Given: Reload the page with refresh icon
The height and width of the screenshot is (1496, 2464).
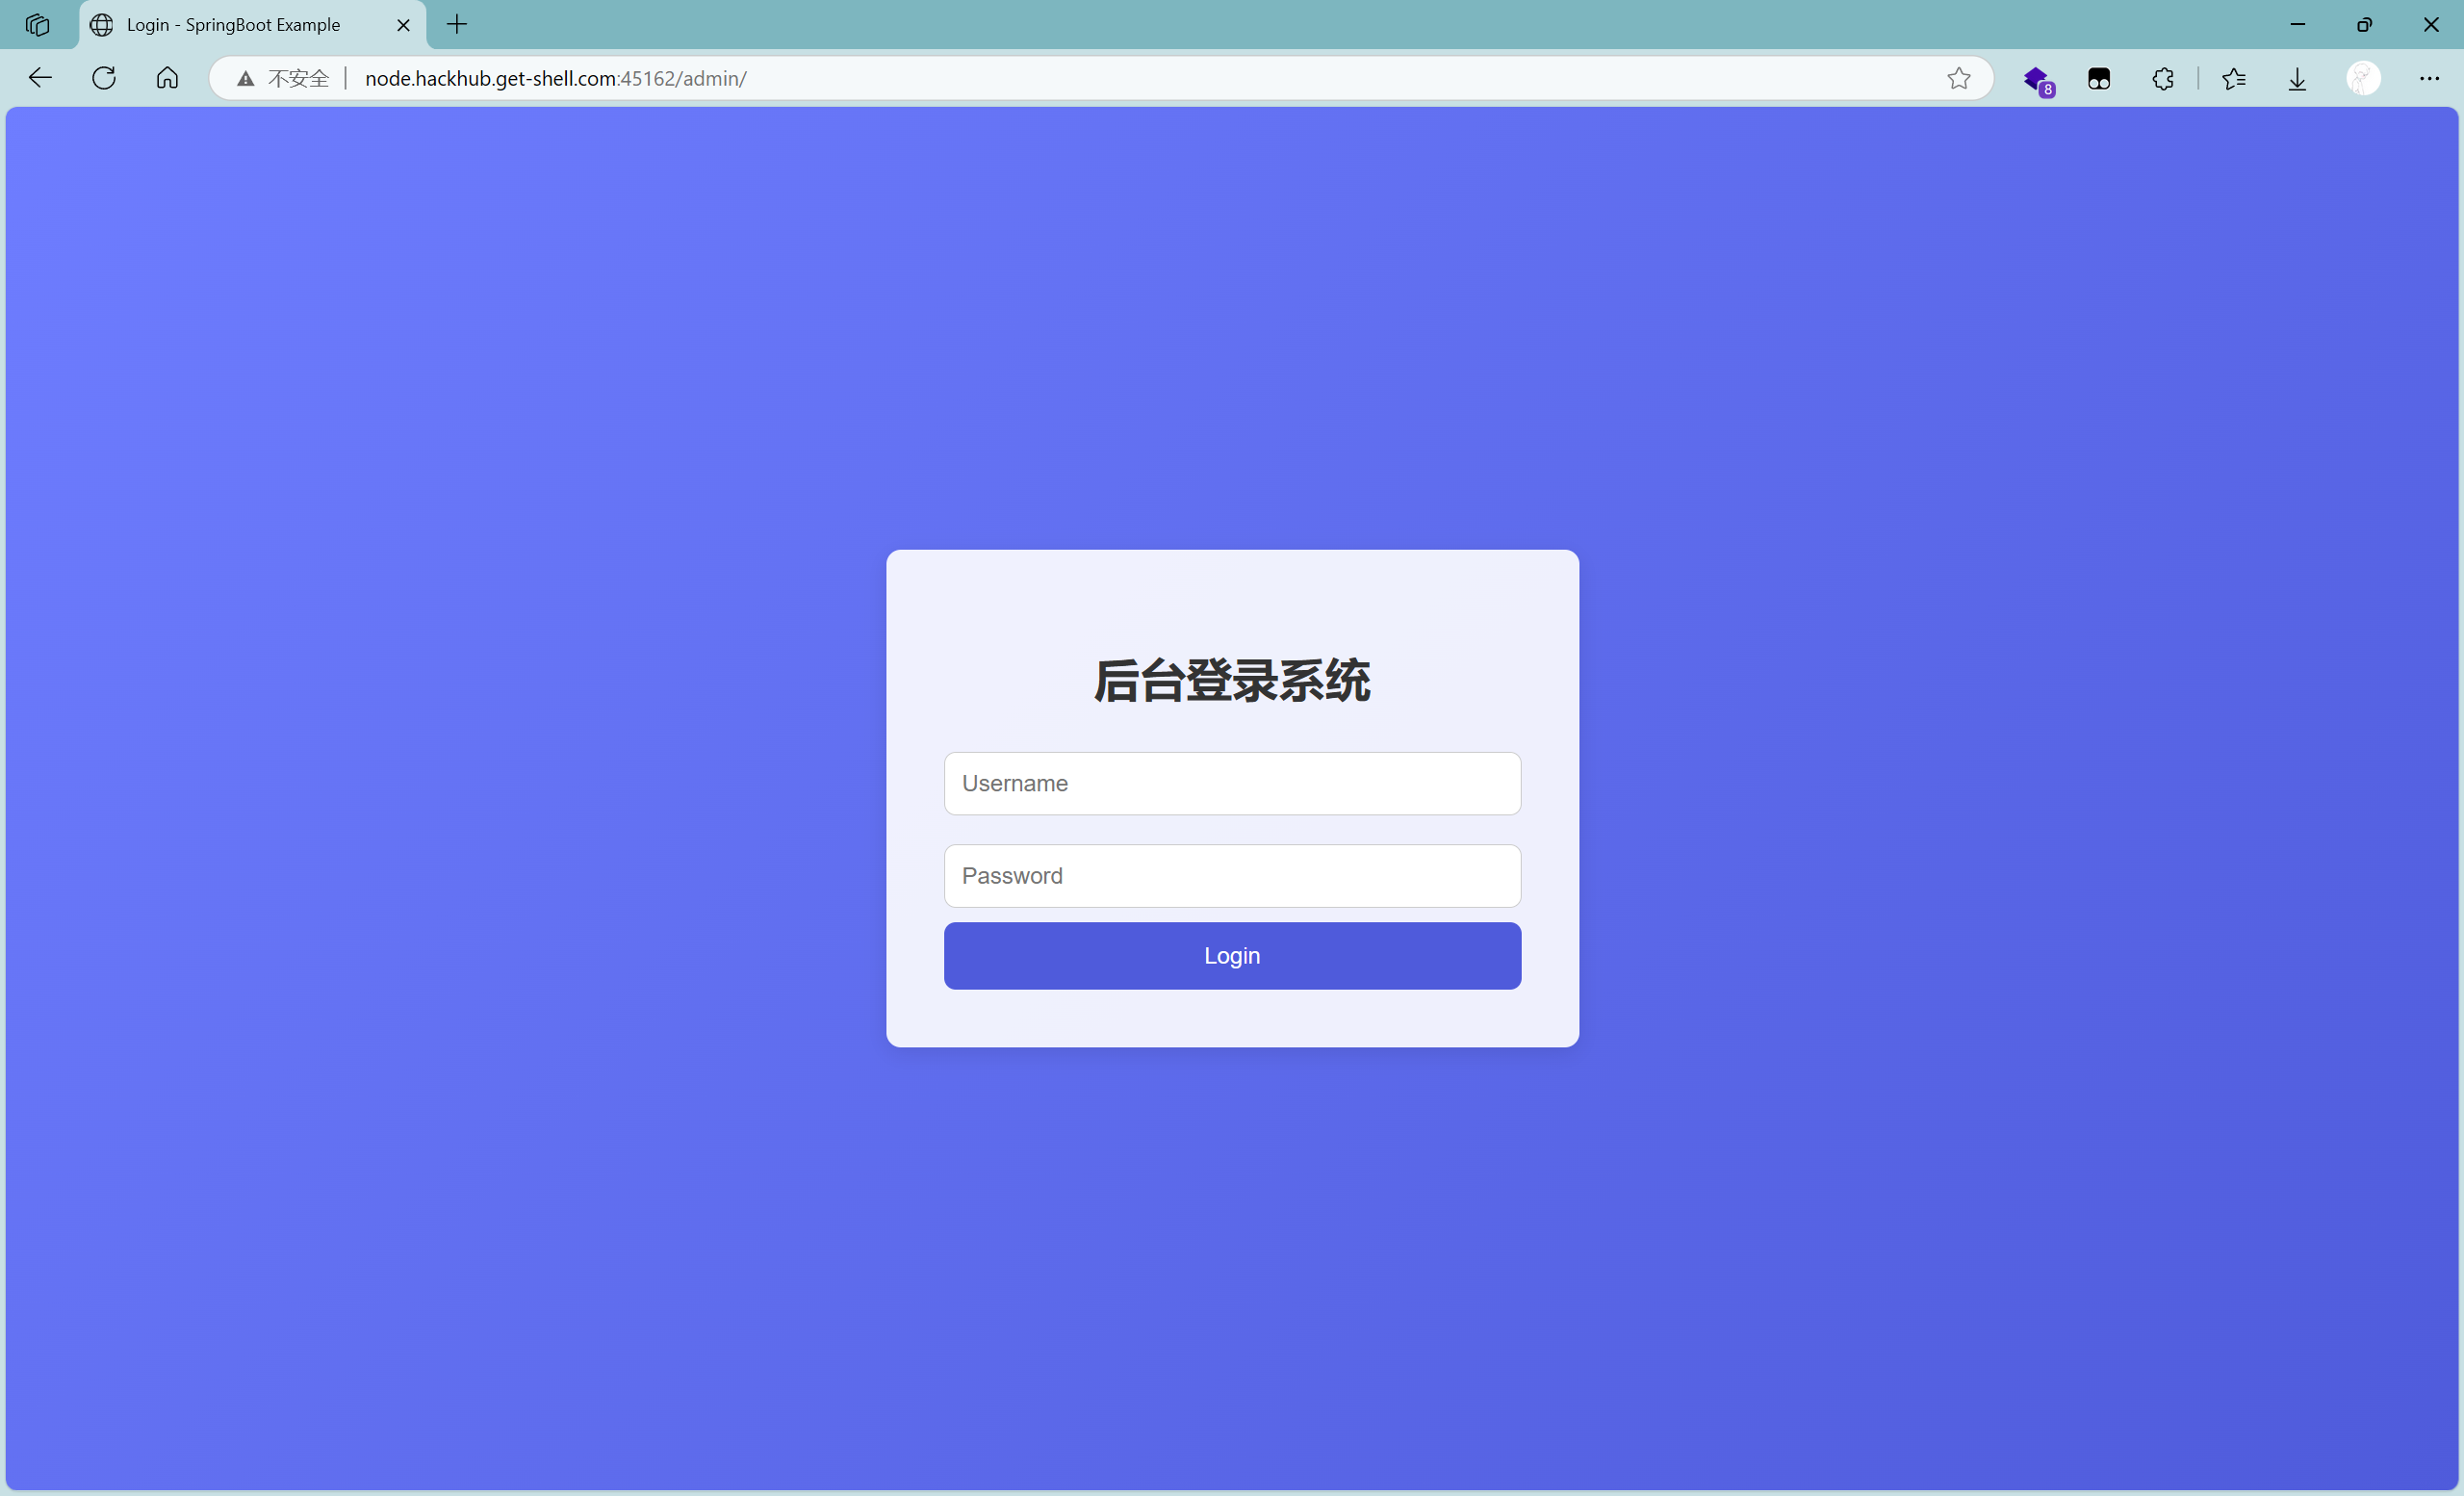Looking at the screenshot, I should tap(104, 78).
